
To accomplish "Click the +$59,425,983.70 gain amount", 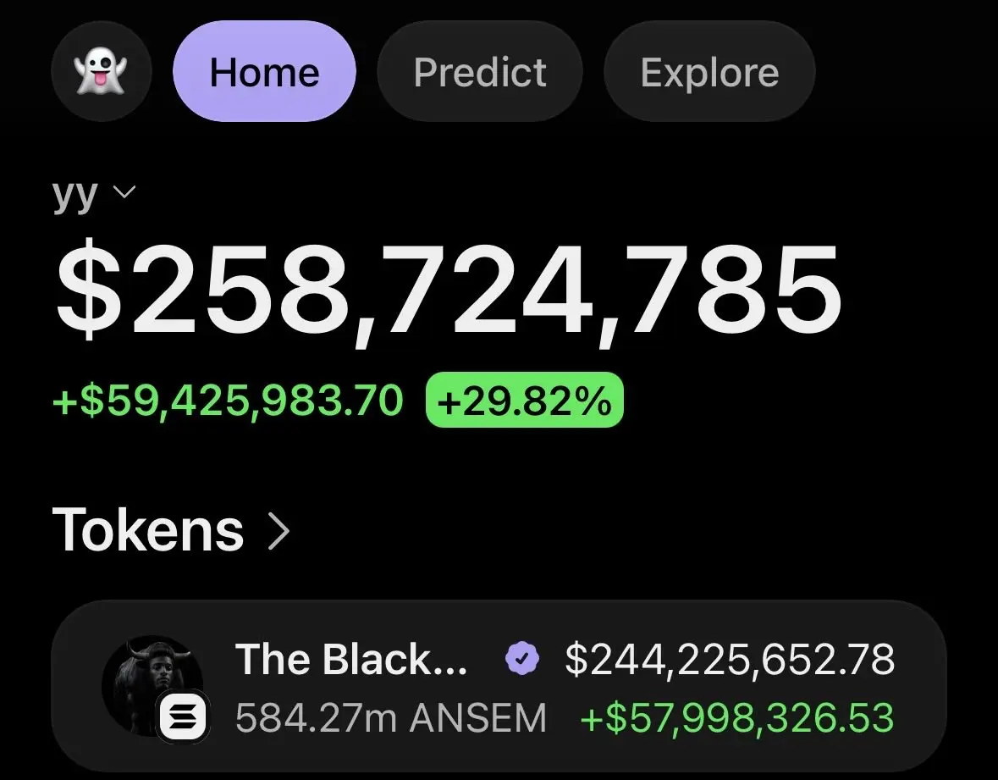I will pos(228,401).
